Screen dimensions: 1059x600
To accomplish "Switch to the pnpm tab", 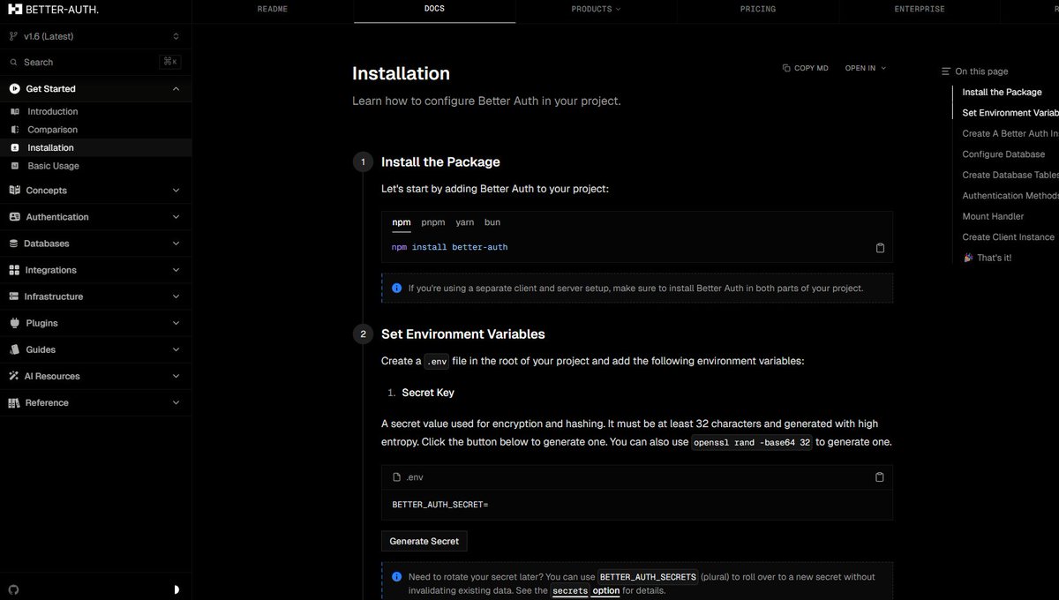I will click(x=433, y=222).
